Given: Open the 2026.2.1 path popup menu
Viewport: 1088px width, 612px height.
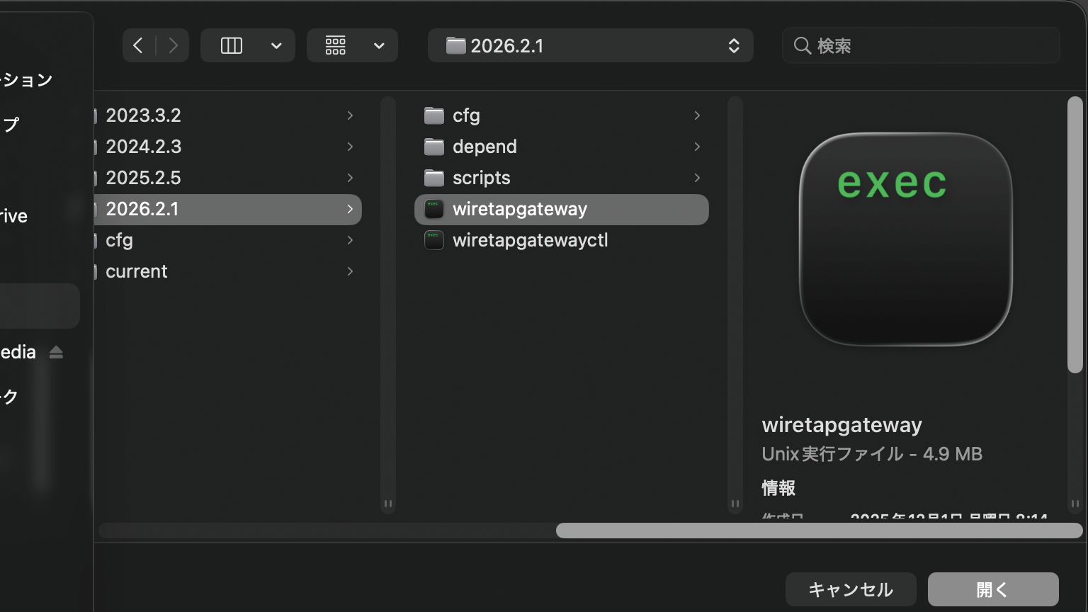Looking at the screenshot, I should point(590,46).
